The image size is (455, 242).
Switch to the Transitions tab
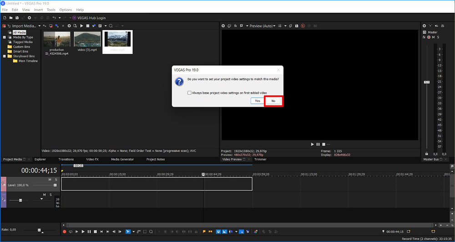click(x=66, y=159)
